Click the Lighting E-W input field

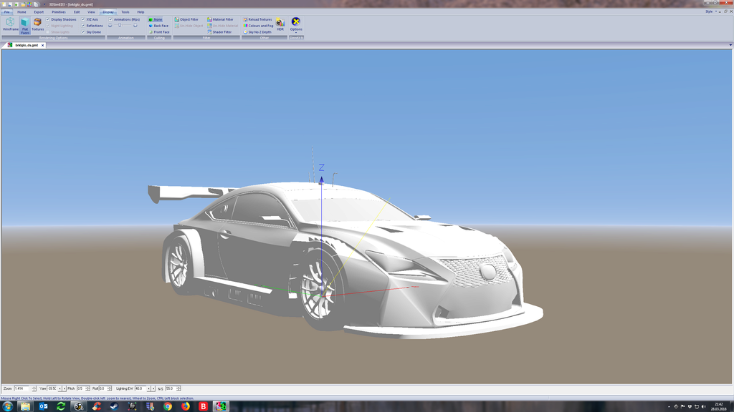click(140, 388)
